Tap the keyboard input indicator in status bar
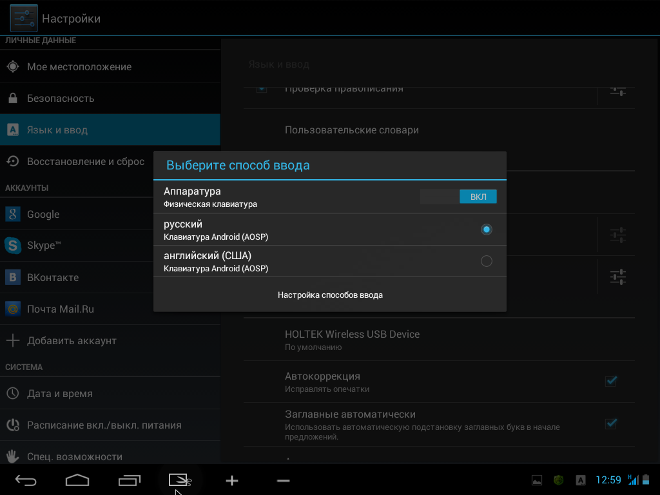The image size is (660, 495). pyautogui.click(x=580, y=480)
